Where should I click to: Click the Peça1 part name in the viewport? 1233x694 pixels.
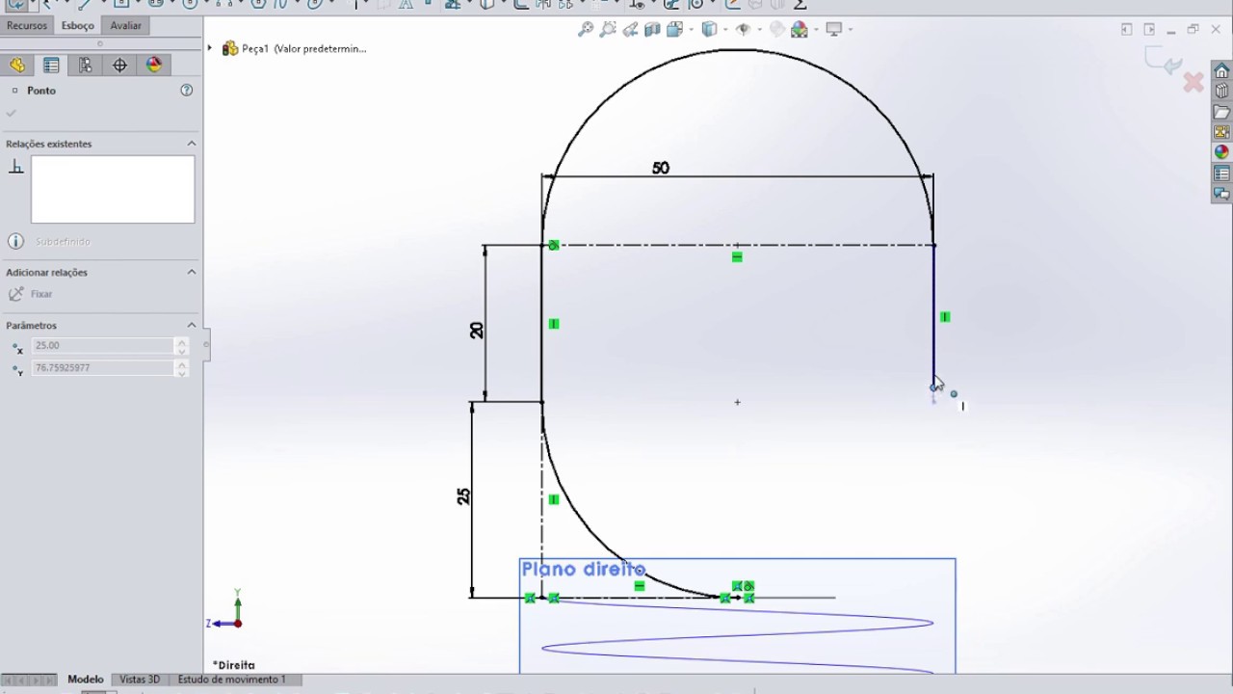point(304,48)
